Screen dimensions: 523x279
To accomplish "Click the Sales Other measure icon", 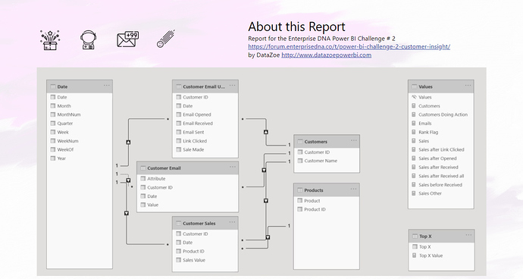I will click(x=415, y=193).
